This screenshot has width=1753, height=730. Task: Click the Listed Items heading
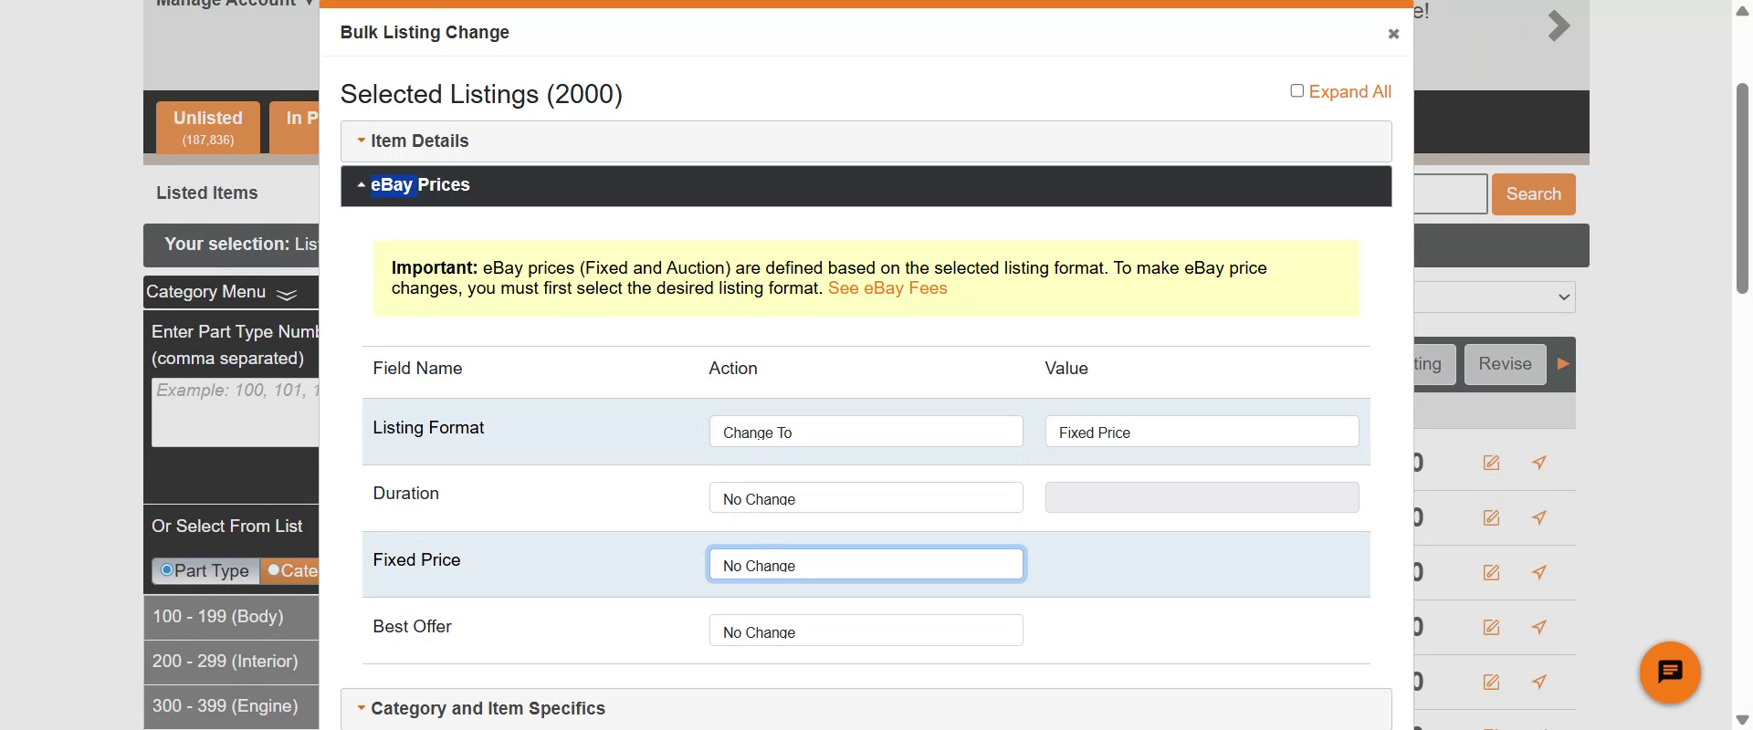(207, 193)
